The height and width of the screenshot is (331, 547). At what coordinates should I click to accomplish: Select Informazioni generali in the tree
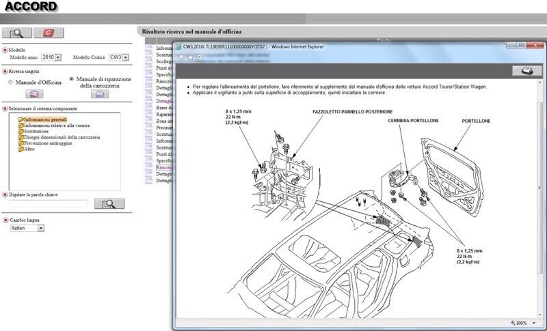coord(45,119)
